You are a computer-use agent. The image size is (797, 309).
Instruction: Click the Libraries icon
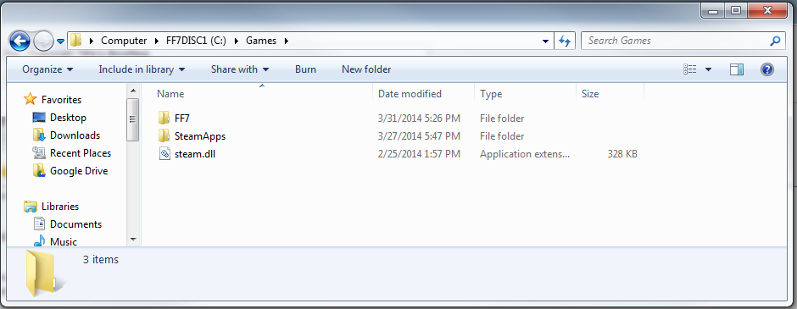pyautogui.click(x=31, y=206)
